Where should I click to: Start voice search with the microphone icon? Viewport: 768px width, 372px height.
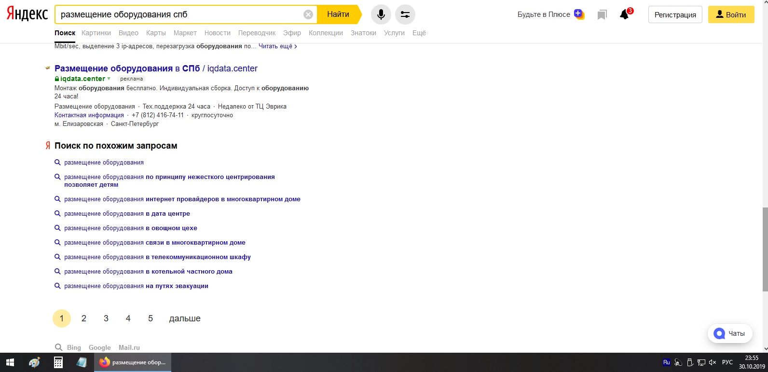(381, 14)
